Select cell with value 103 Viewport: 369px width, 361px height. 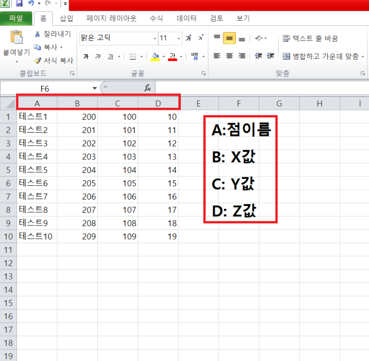[118, 156]
